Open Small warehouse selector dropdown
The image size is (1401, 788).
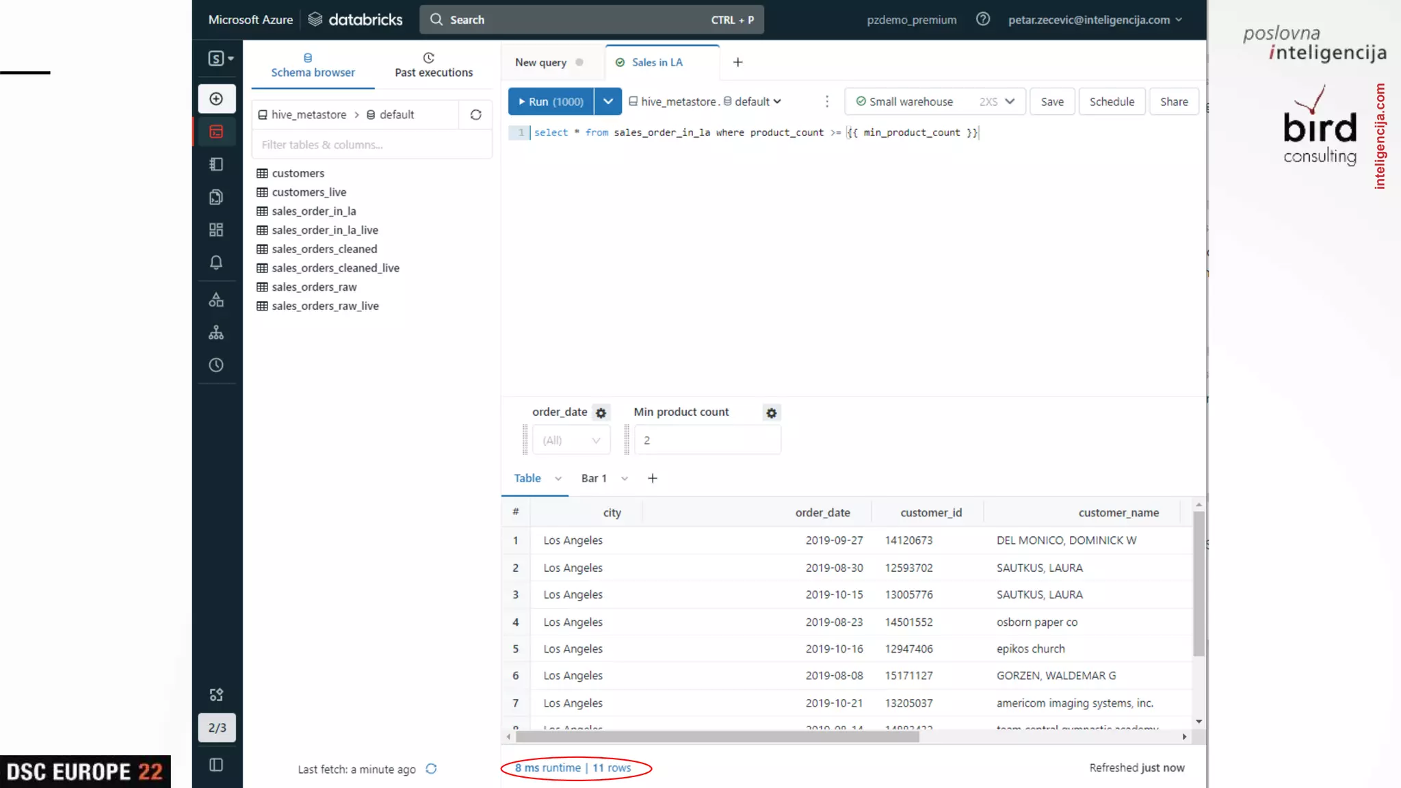pyautogui.click(x=934, y=101)
